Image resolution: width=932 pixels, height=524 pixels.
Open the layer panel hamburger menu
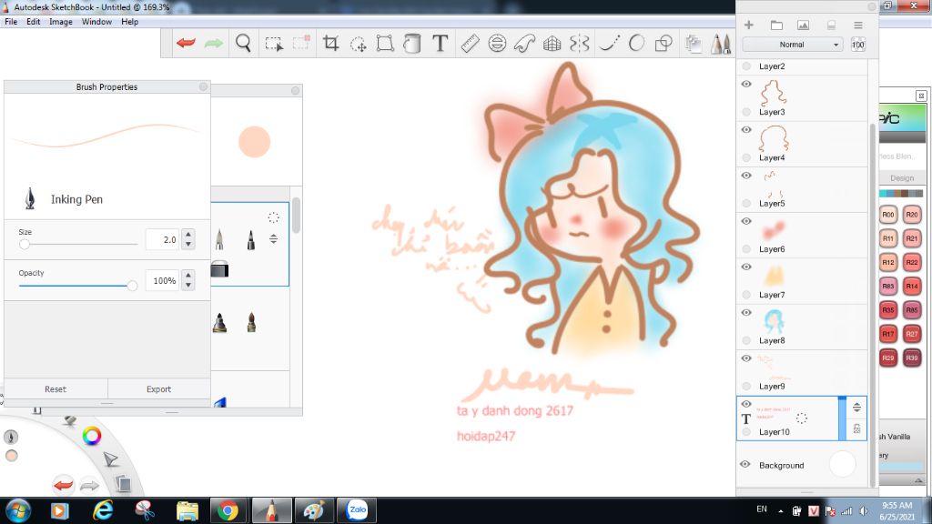[857, 25]
